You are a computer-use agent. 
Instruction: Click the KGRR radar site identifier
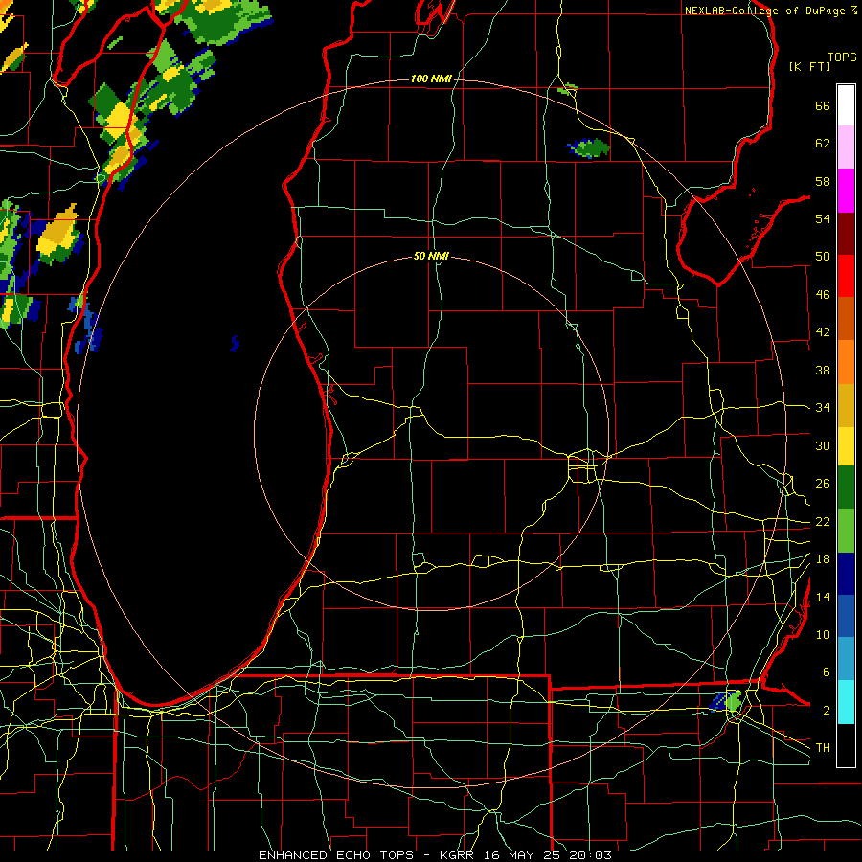(x=459, y=855)
